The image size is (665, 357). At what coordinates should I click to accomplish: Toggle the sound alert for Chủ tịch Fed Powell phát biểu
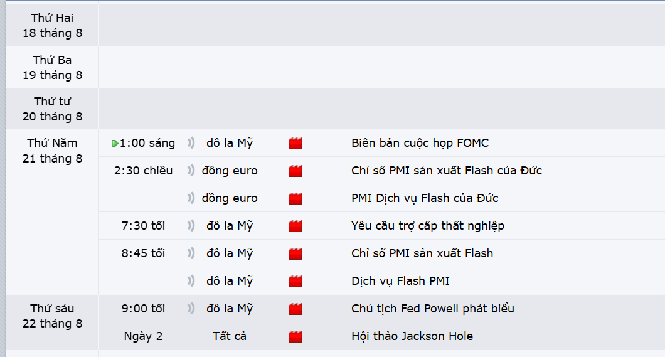(191, 308)
